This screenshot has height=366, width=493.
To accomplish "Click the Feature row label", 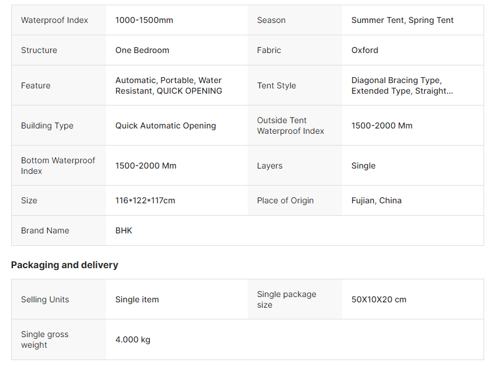I will [35, 85].
